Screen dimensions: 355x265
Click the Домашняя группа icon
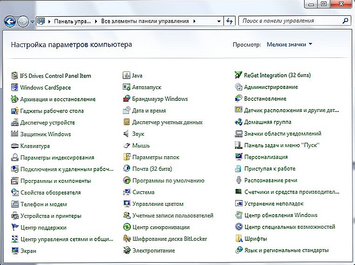pyautogui.click(x=238, y=122)
